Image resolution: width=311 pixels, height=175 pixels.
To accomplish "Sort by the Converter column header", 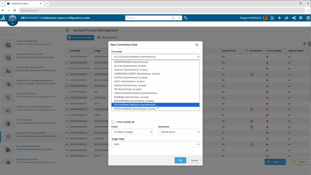I will pyautogui.click(x=75, y=51).
